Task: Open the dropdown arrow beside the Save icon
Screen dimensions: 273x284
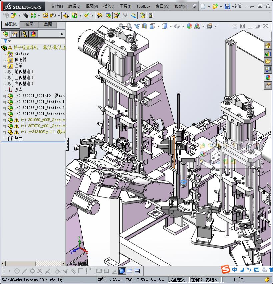Action: tap(233, 6)
